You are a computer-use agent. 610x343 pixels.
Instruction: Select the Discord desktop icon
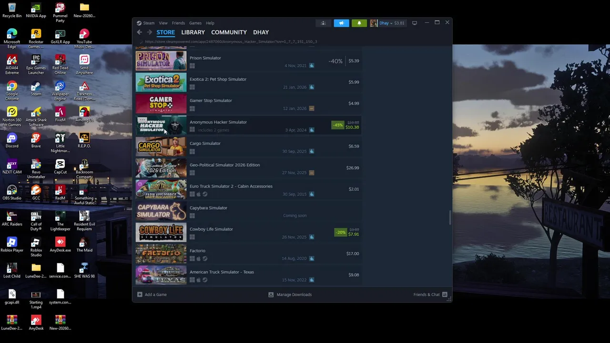click(12, 141)
